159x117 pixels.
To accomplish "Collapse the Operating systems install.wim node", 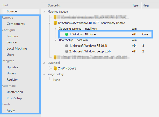I will (x=55, y=29).
